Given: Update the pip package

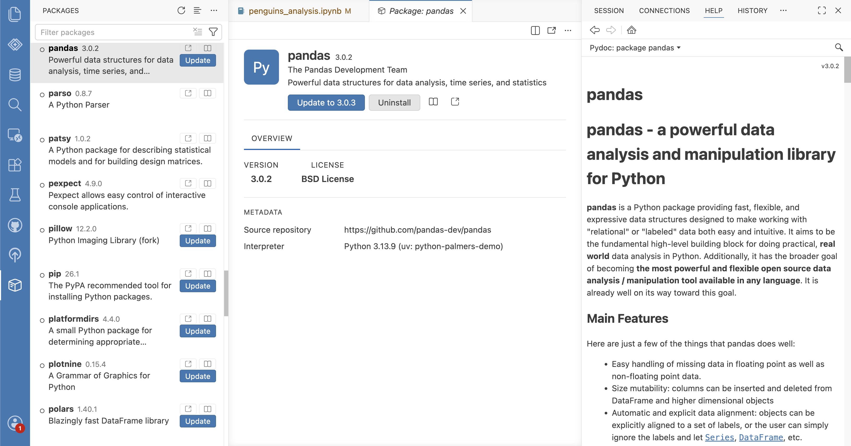Looking at the screenshot, I should [x=197, y=286].
